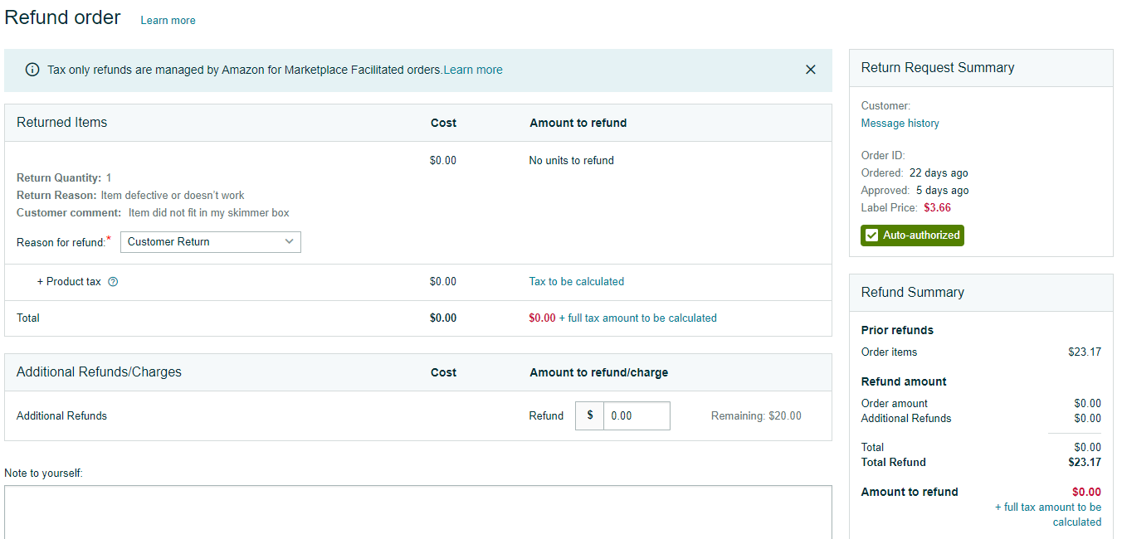Follow the Learn more link in the banner

(473, 70)
